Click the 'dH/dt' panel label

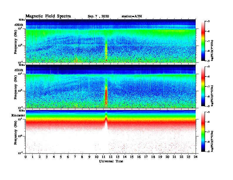pyautogui.click(x=19, y=25)
